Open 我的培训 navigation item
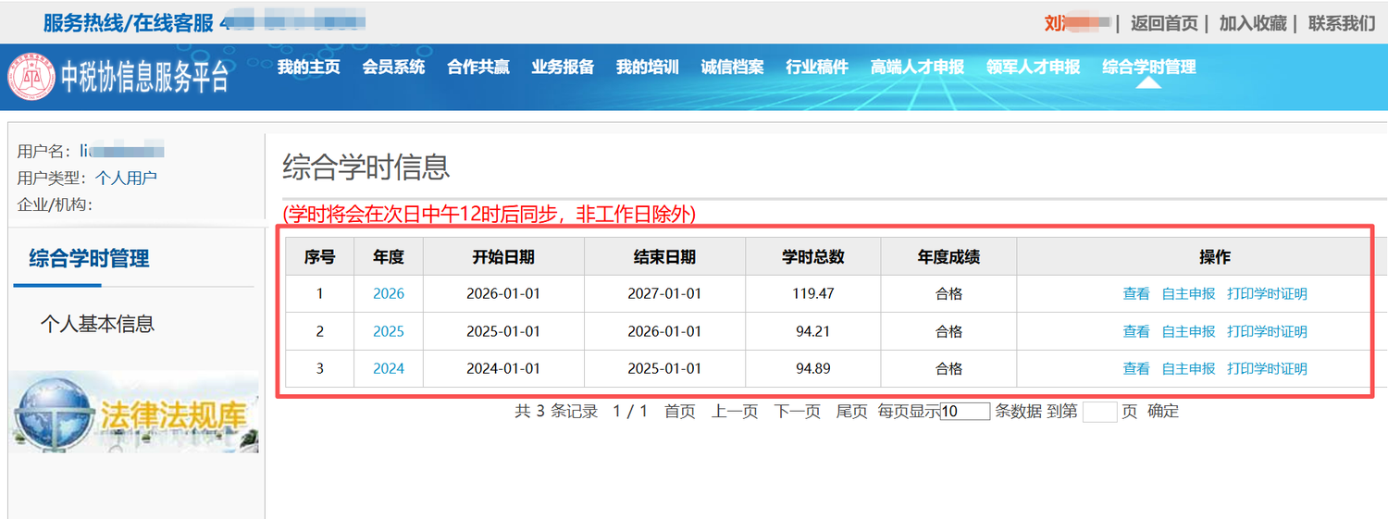Screen dimensions: 1388x519 click(x=648, y=67)
